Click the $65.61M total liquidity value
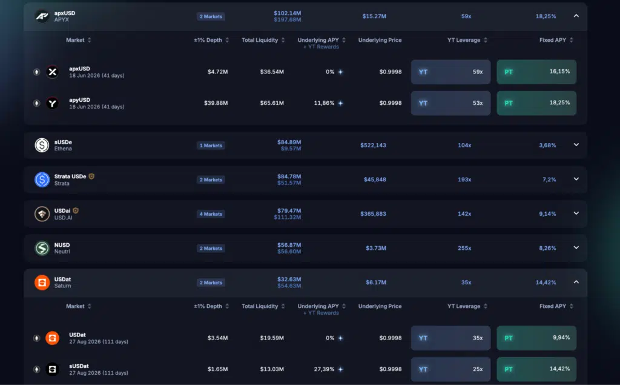This screenshot has width=620, height=385. (272, 103)
